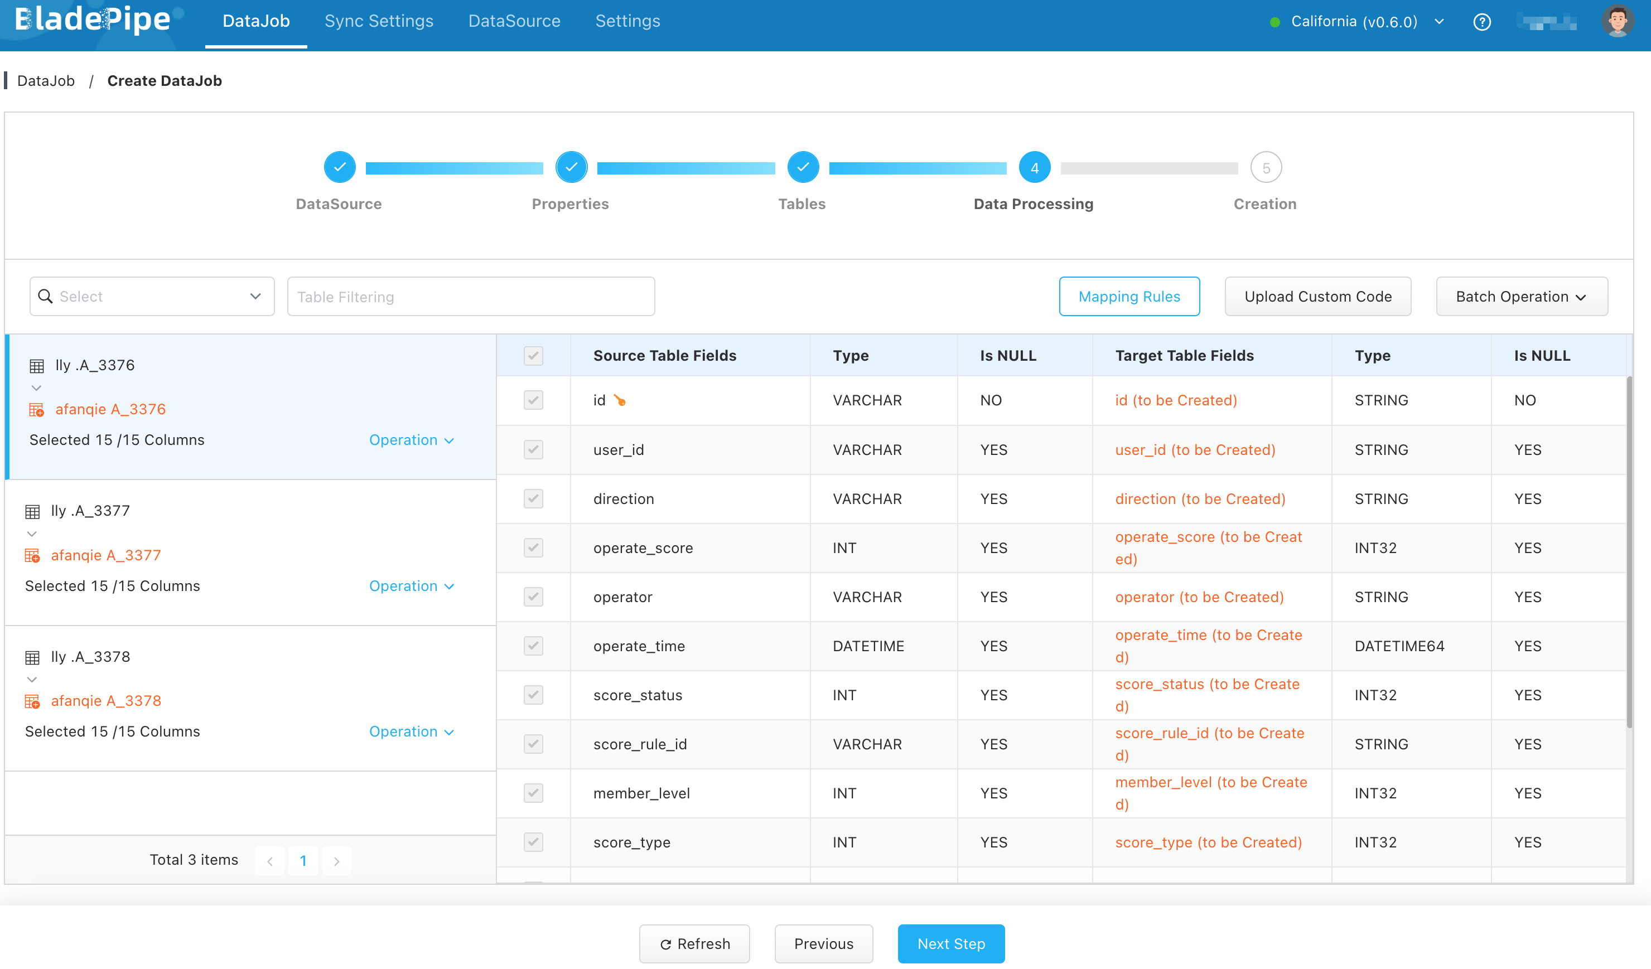The image size is (1651, 969).
Task: Click the BladePipe logo
Action: 93,20
